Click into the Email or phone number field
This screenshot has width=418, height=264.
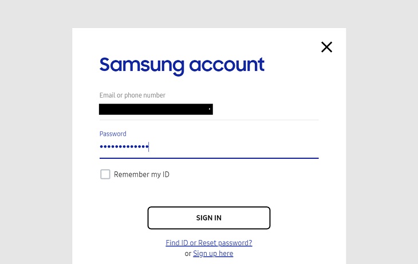click(209, 109)
